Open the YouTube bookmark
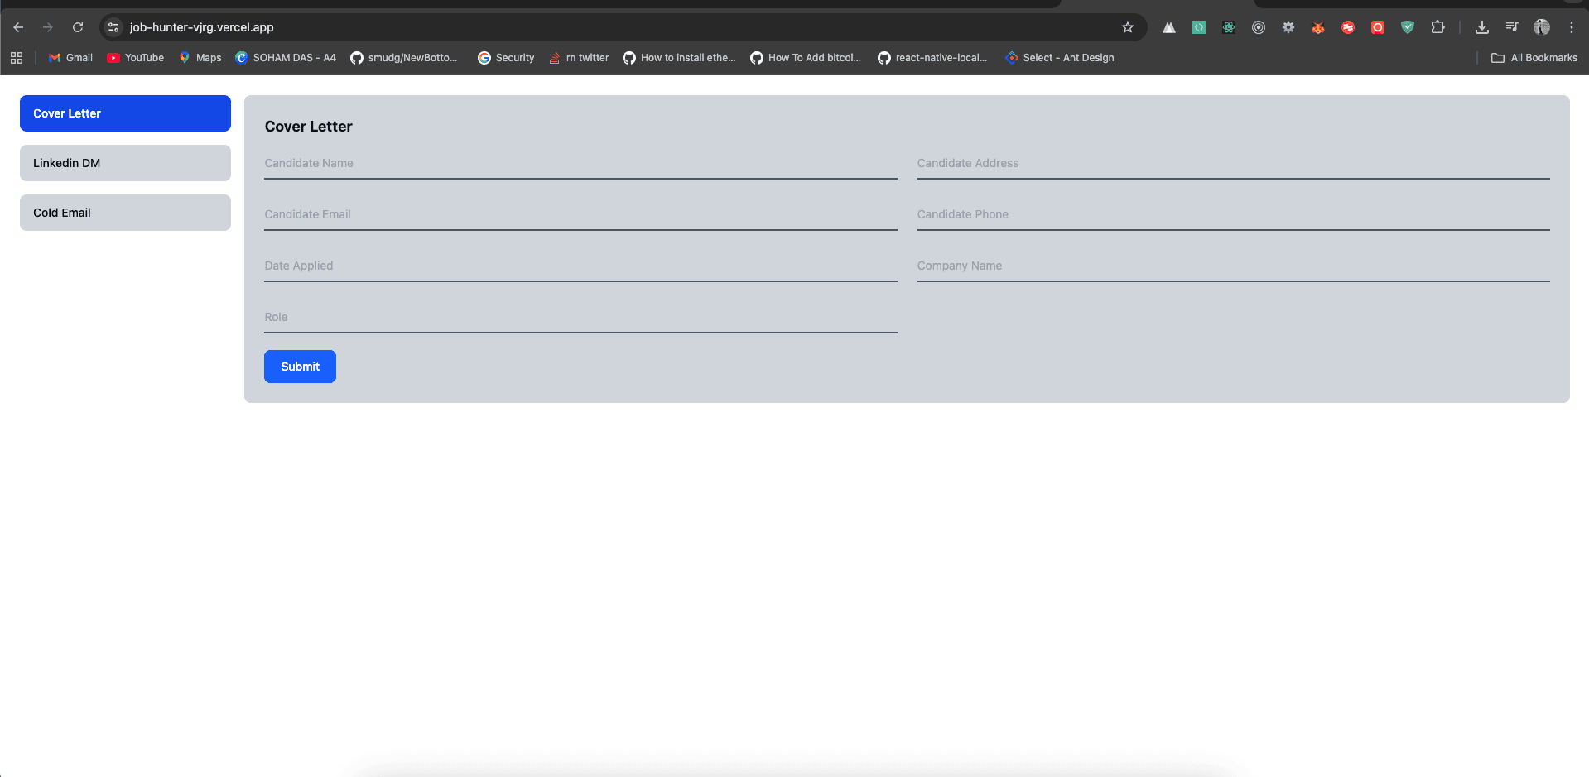This screenshot has width=1589, height=777. [x=136, y=58]
